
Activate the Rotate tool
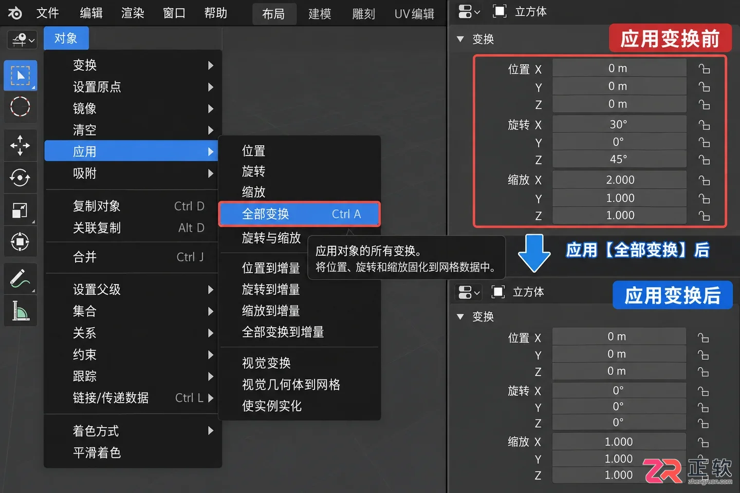pos(21,178)
